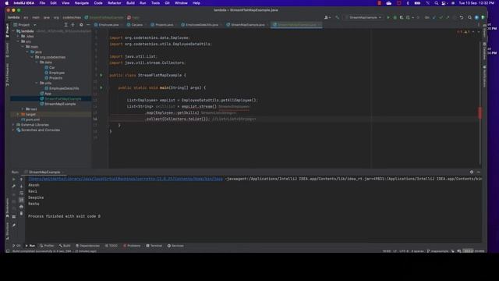Toggle scroll to end icon in Run console

click(21, 200)
